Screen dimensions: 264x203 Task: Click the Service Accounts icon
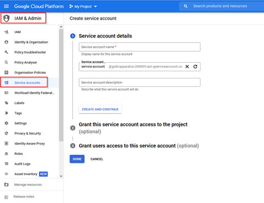pyautogui.click(x=7, y=83)
